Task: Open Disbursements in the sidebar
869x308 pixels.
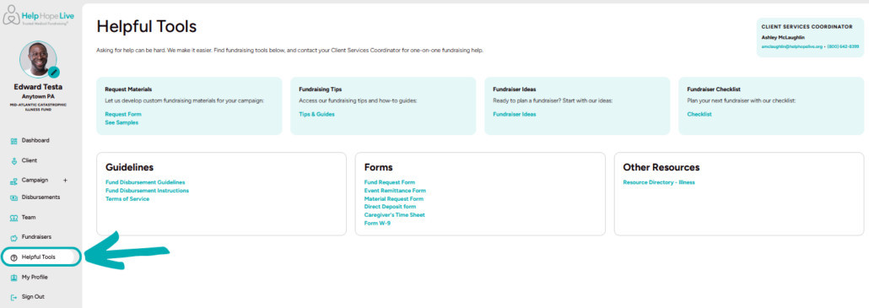Action: pyautogui.click(x=41, y=197)
